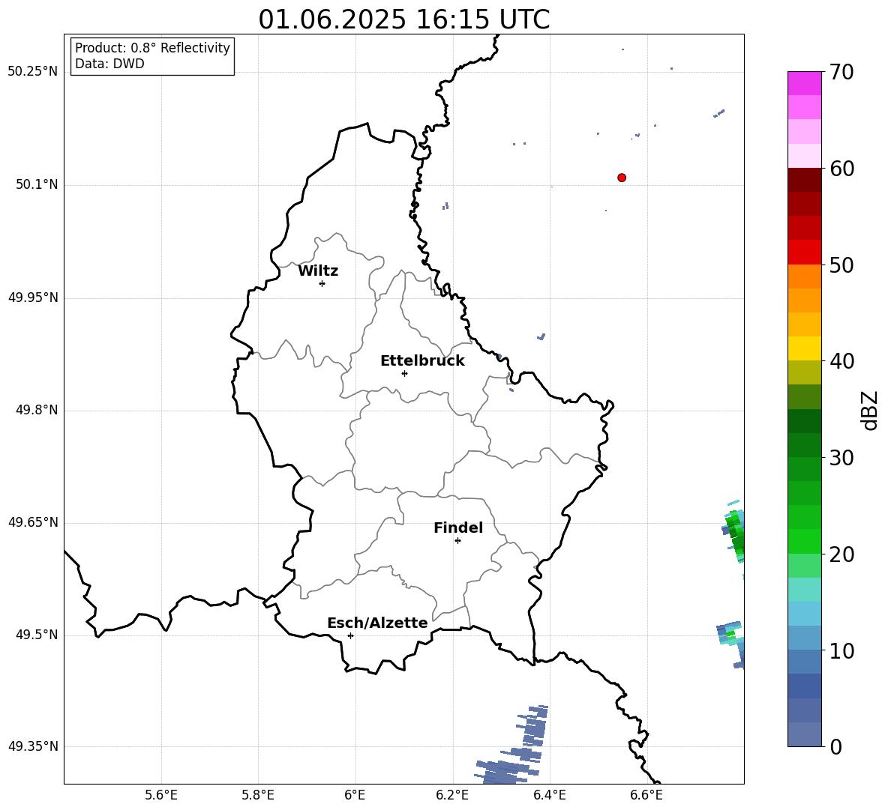Viewport: 888px width, 810px height.
Task: Click the orange colorbar segment below 50
Action: tap(805, 276)
